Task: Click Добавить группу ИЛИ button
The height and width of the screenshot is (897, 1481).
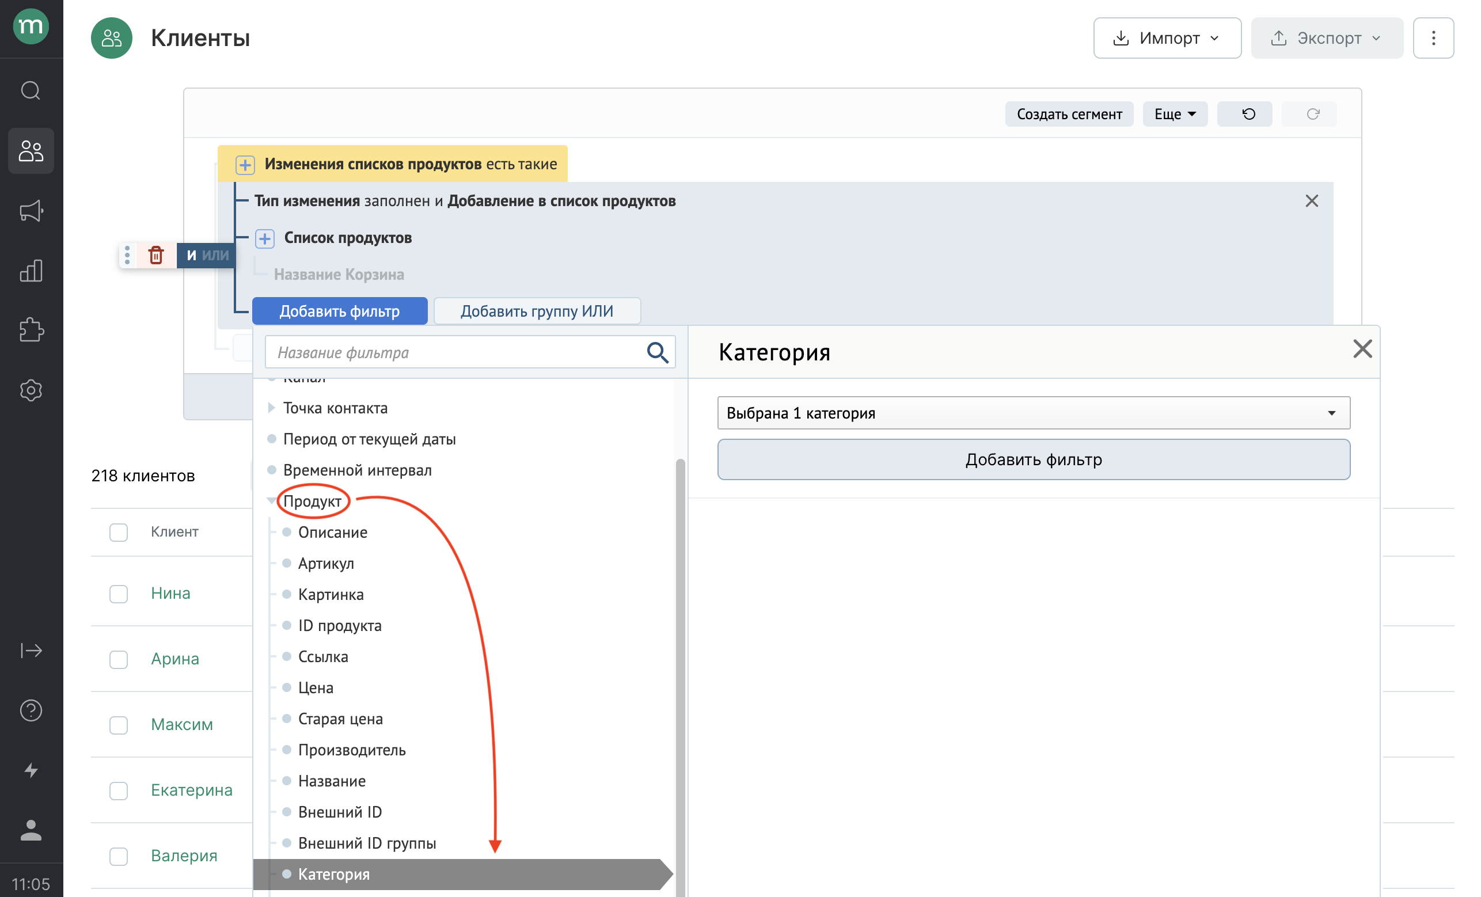Action: click(537, 311)
